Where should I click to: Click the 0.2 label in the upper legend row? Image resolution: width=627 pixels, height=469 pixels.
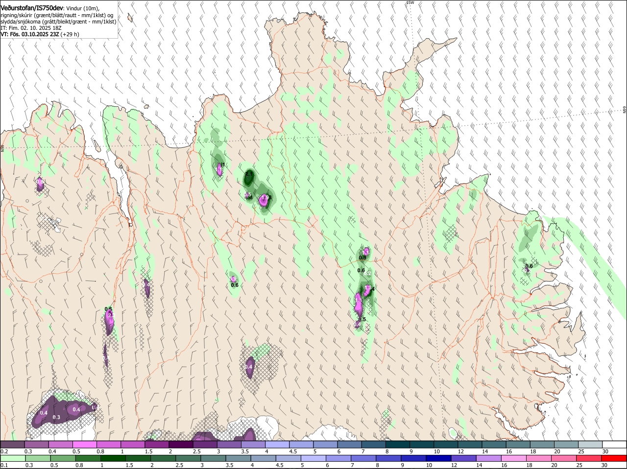point(4,451)
